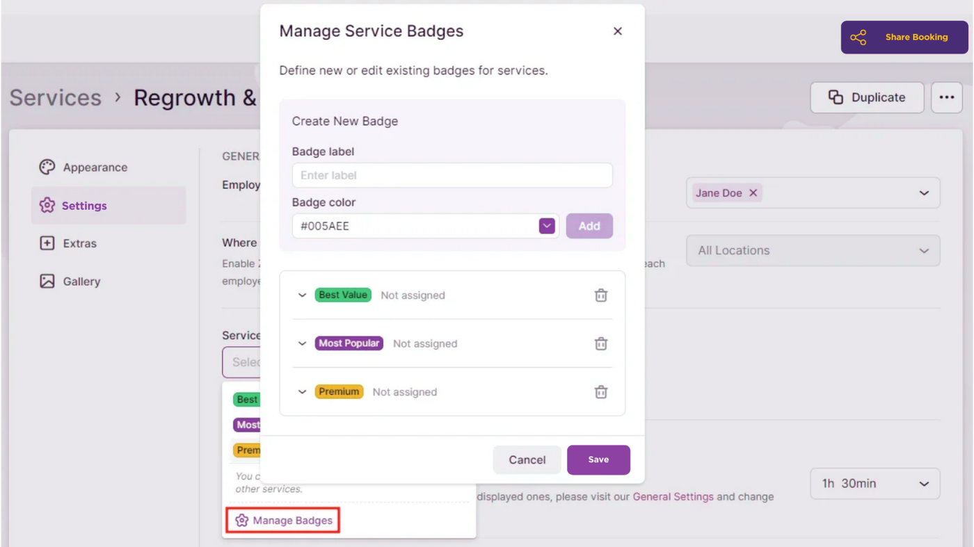Expand the Most Popular badge row

(302, 343)
